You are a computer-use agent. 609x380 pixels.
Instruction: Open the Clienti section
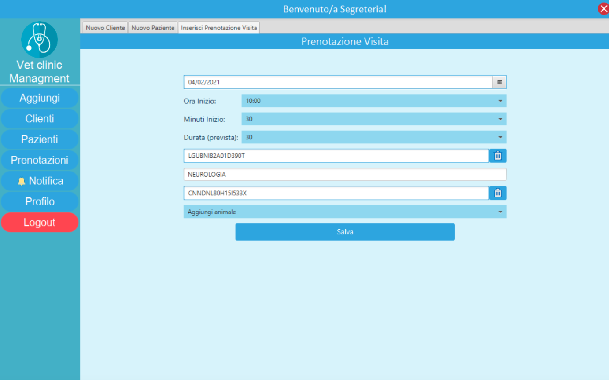(x=40, y=118)
